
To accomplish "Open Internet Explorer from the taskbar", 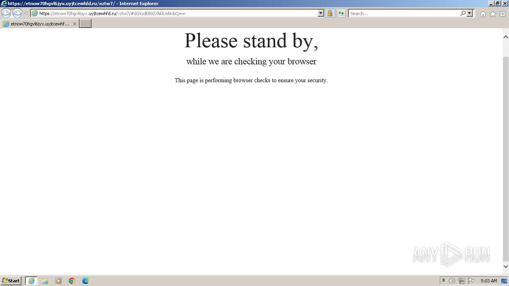I will (31, 281).
